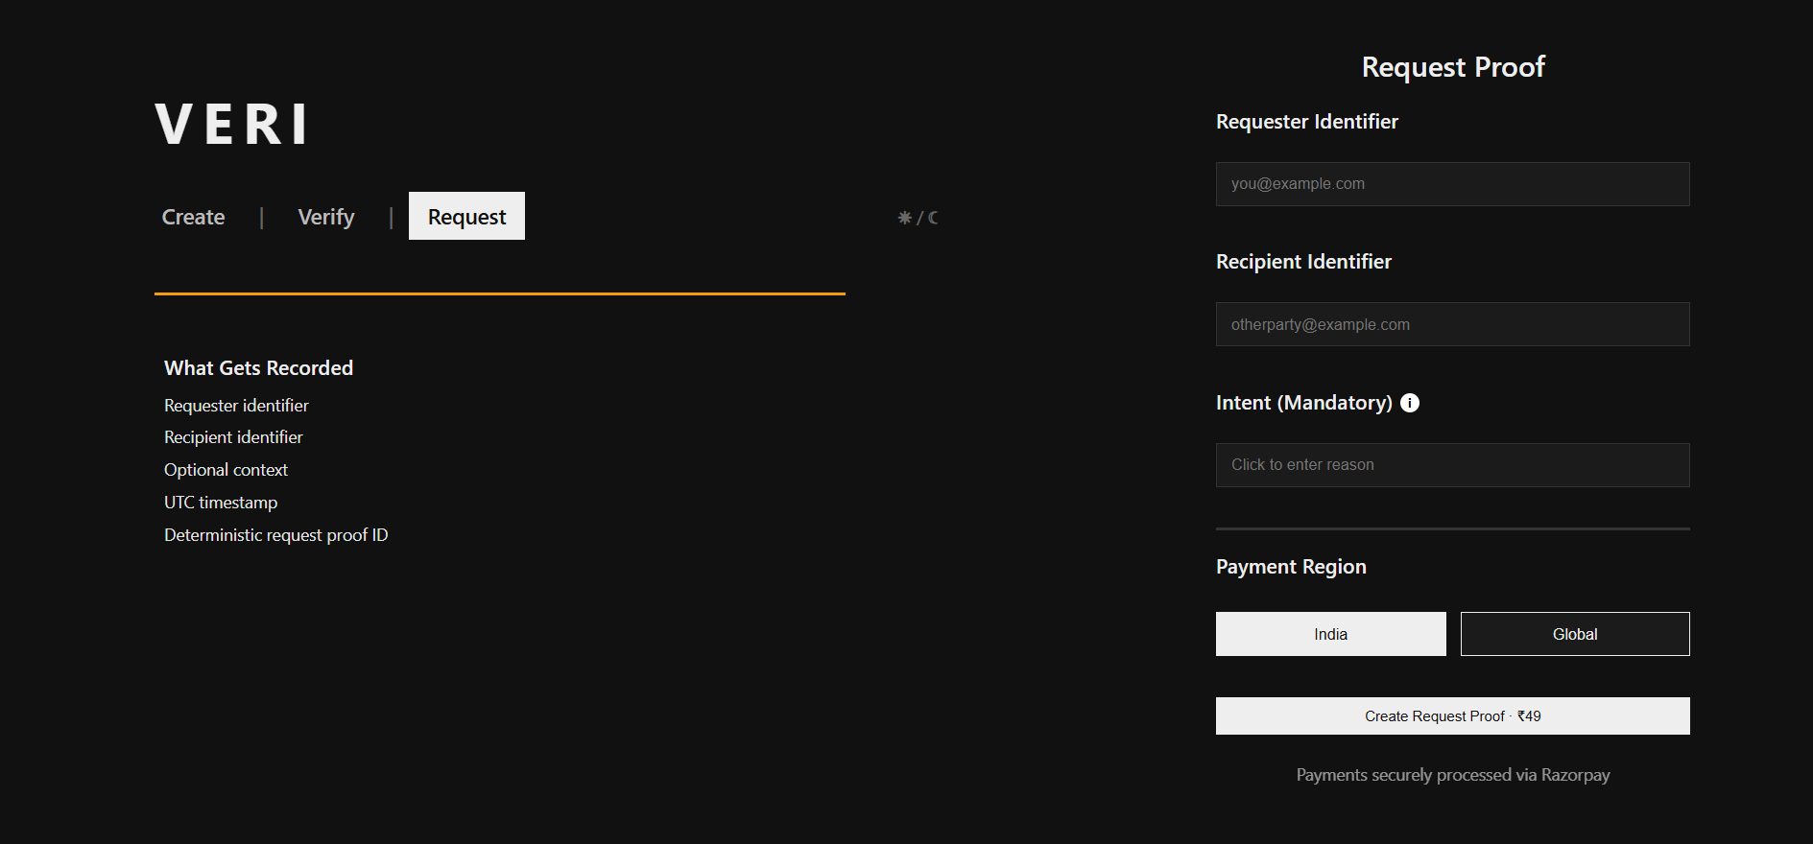Select the Request tab
This screenshot has height=844, width=1813.
point(466,216)
